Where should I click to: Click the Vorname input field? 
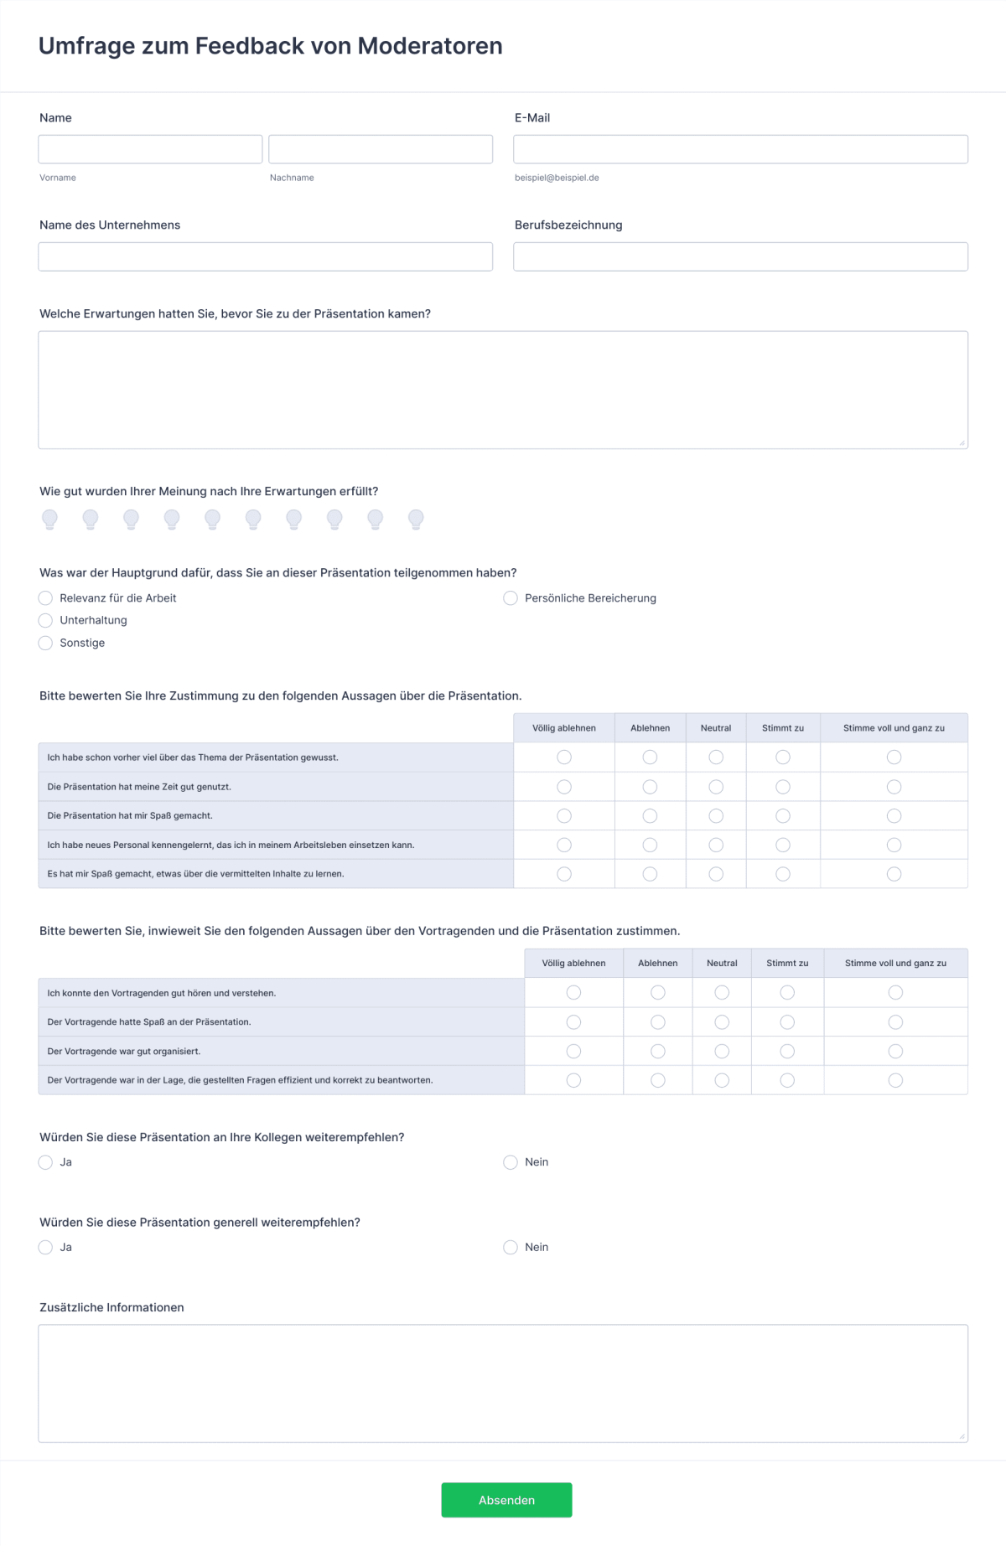pyautogui.click(x=149, y=148)
